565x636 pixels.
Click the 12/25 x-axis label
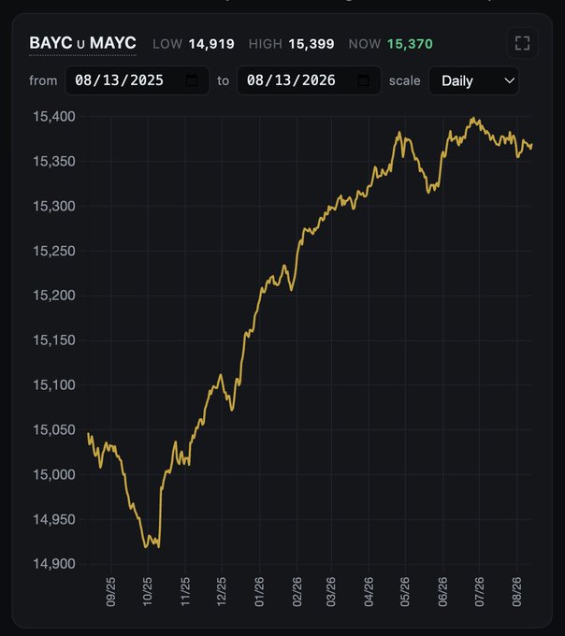(222, 592)
